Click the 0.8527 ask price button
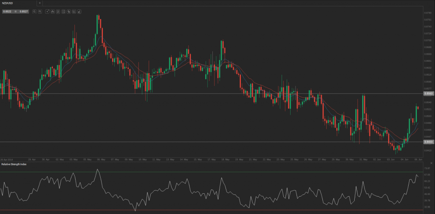 coord(24,11)
